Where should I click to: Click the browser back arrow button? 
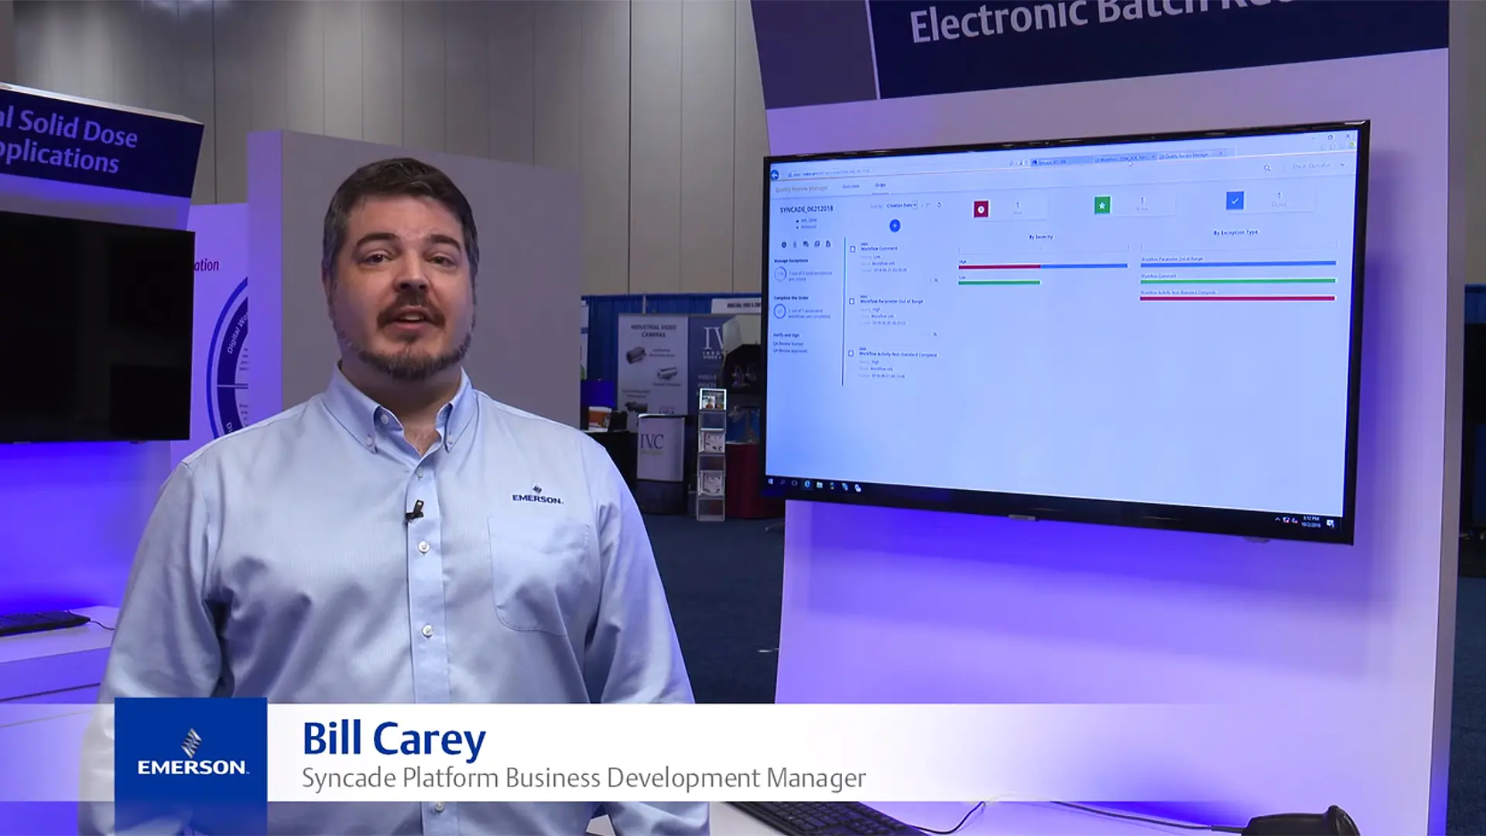click(774, 175)
